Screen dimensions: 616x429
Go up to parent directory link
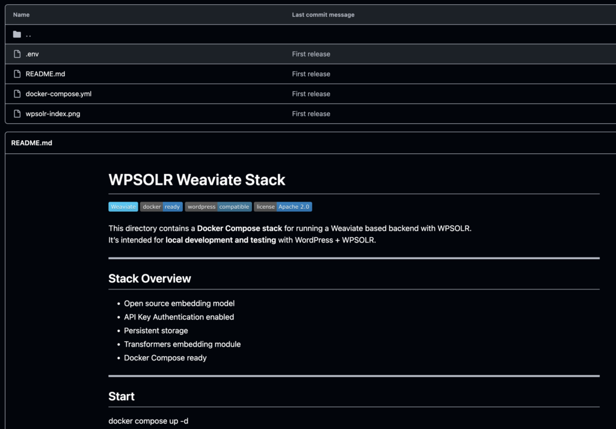(28, 34)
